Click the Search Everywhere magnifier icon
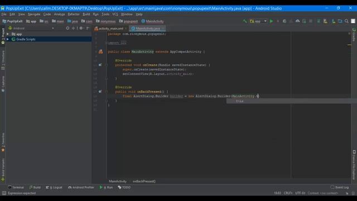 pos(346,21)
